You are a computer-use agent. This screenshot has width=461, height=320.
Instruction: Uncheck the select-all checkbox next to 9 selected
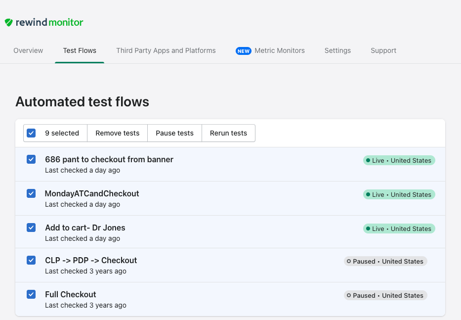tap(31, 133)
